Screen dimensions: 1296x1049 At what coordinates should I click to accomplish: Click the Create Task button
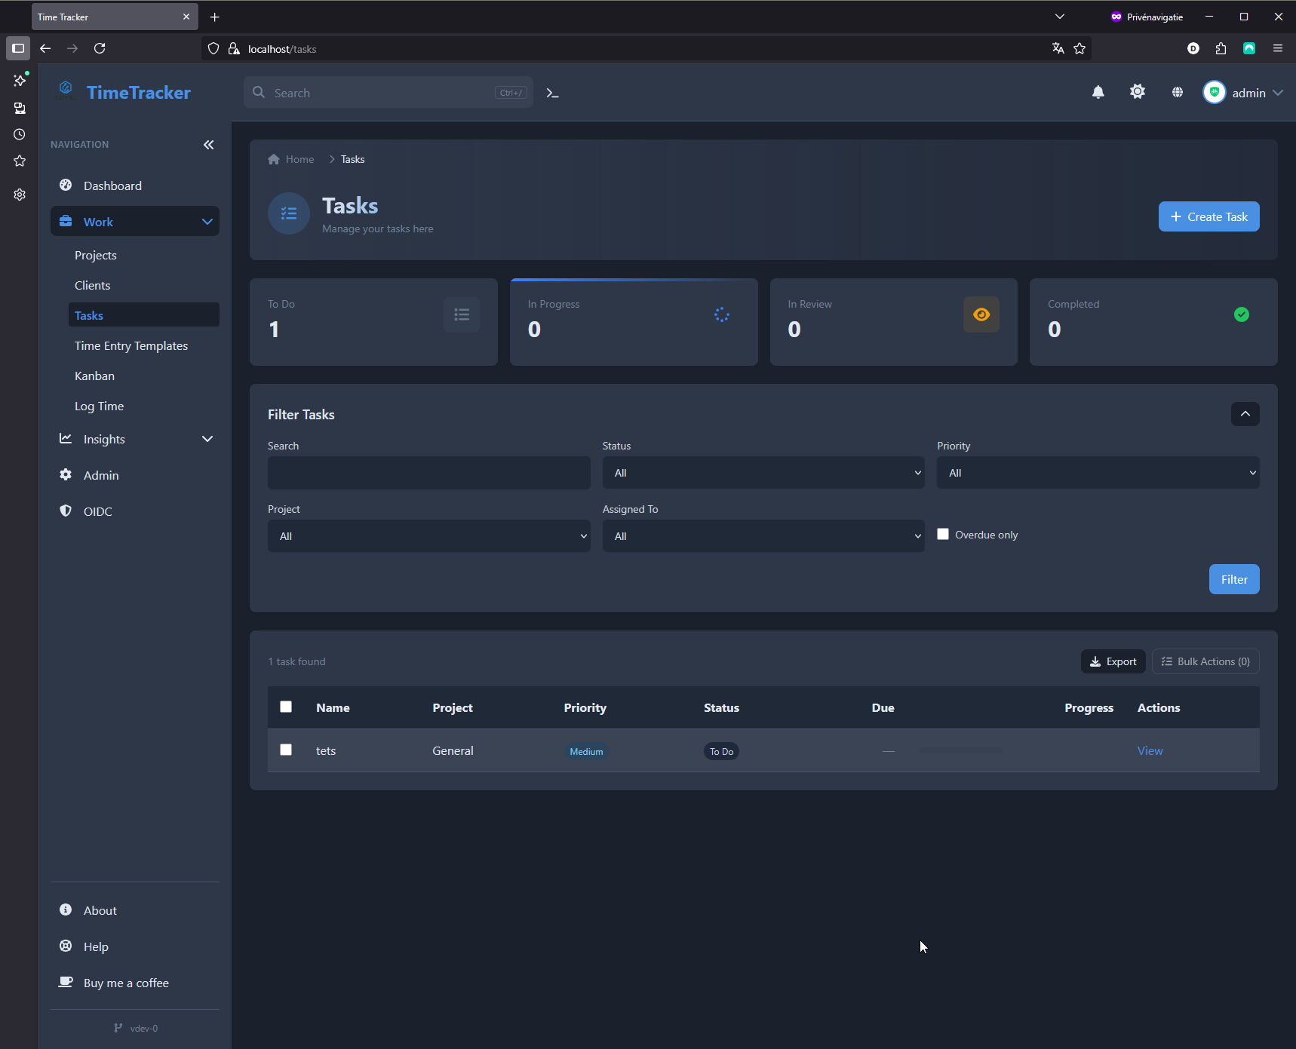click(1208, 216)
